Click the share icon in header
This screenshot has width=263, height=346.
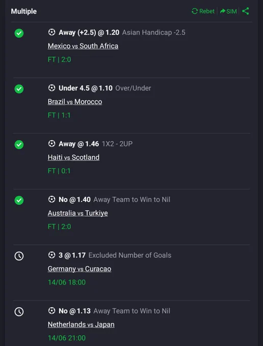point(245,11)
